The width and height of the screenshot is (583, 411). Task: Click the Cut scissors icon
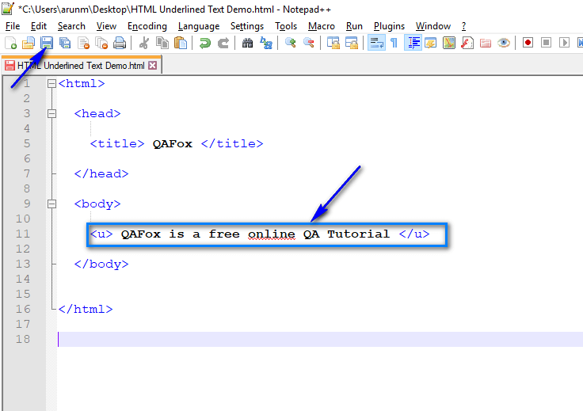tap(143, 43)
